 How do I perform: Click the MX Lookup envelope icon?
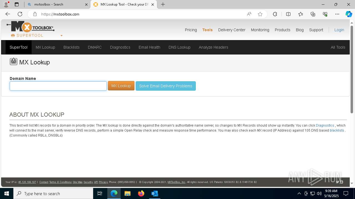pos(14,62)
